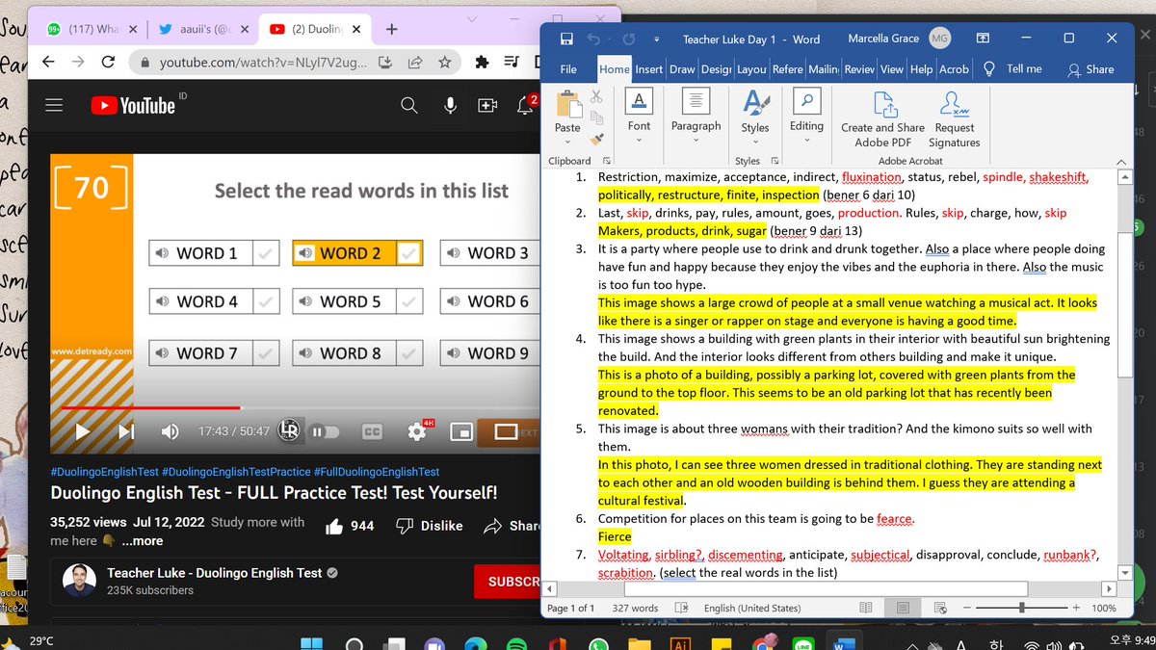Image resolution: width=1156 pixels, height=650 pixels.
Task: Undo last action in Word
Action: pos(594,39)
